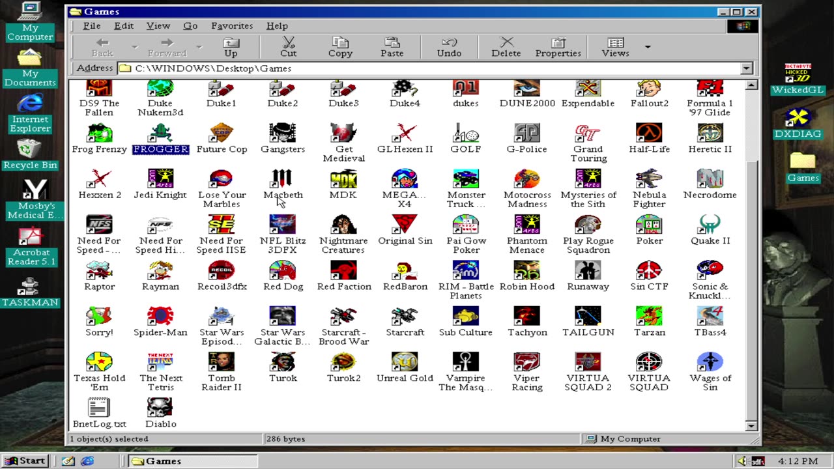
Task: Select the Tomb Raider II icon
Action: [x=222, y=362]
